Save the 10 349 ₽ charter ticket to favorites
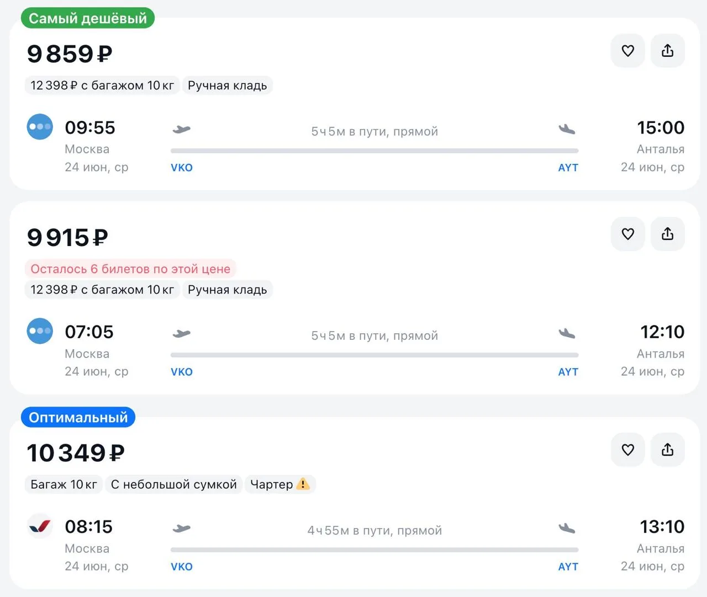Viewport: 707px width, 597px height. [x=627, y=450]
